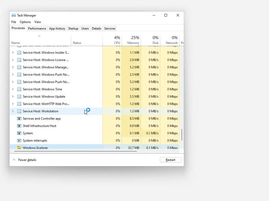Click the System process icon

(x=19, y=133)
